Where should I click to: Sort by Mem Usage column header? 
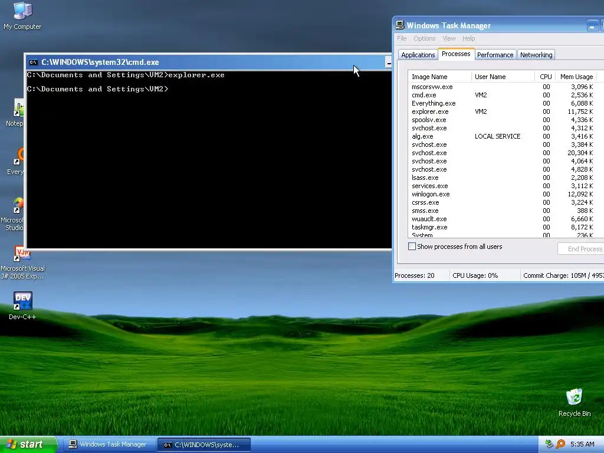[x=576, y=77]
